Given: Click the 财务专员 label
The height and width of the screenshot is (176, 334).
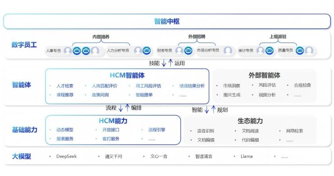Looking at the screenshot, I should click(165, 50).
